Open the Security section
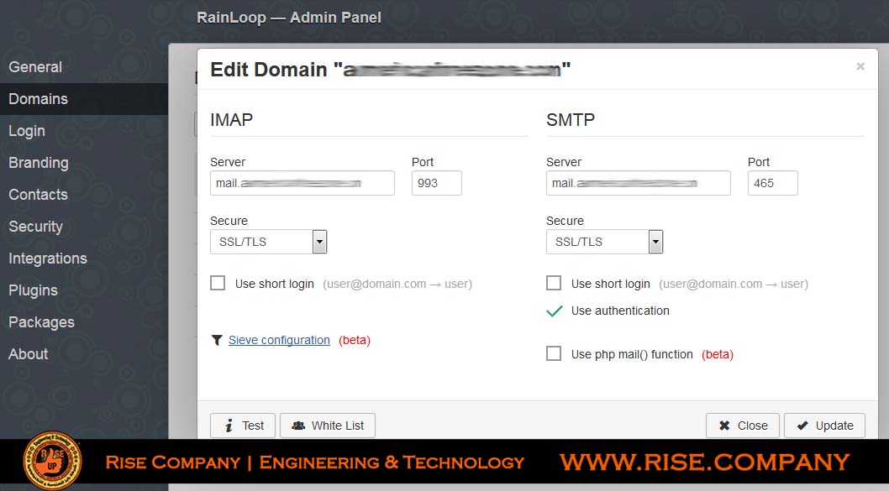 [36, 227]
